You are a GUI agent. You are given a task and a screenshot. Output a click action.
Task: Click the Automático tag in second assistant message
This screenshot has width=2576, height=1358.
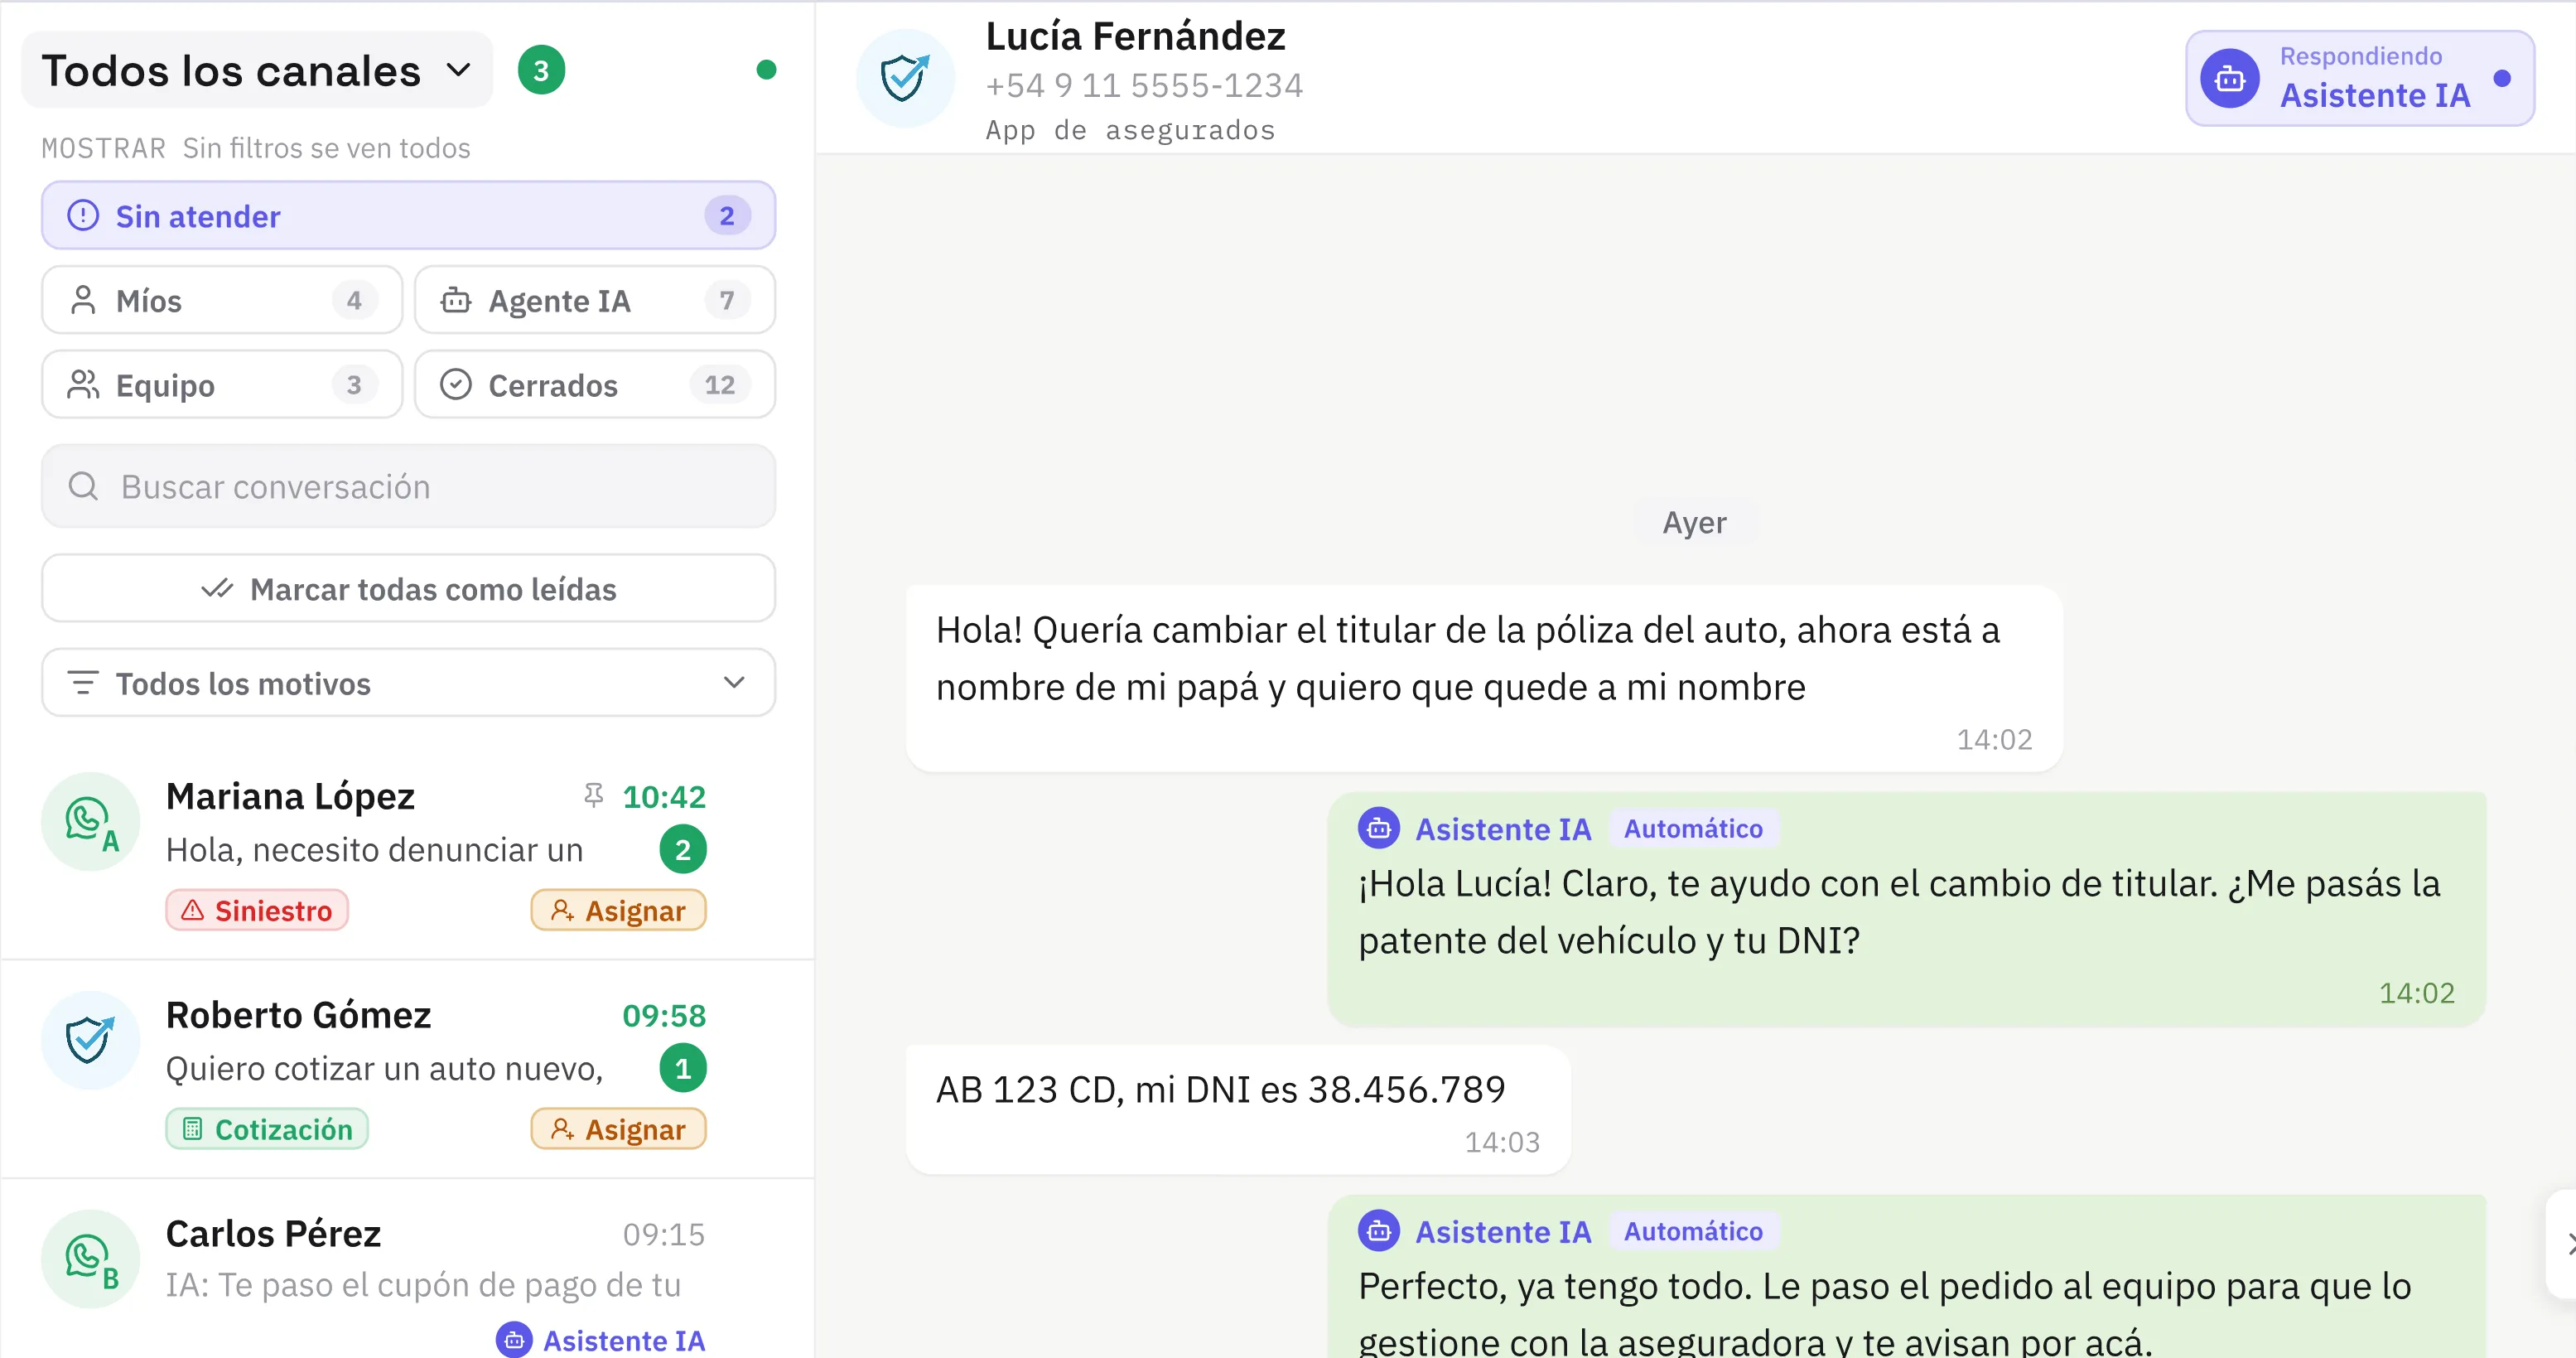[1693, 1231]
